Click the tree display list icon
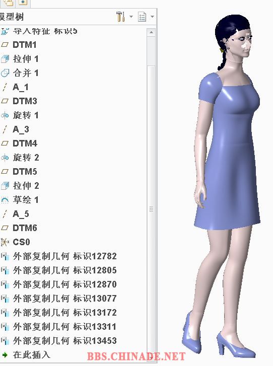The image size is (273, 366). (142, 17)
